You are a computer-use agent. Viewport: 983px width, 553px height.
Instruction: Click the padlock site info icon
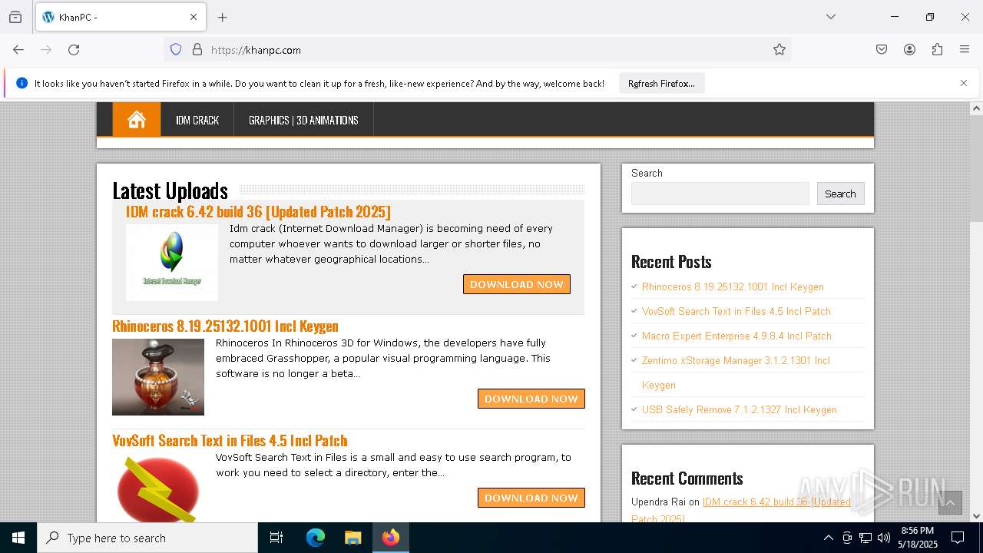tap(197, 49)
